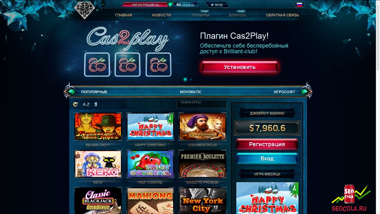The image size is (380, 214).
Task: Sort games by dollar sign icon
Action: point(96,104)
